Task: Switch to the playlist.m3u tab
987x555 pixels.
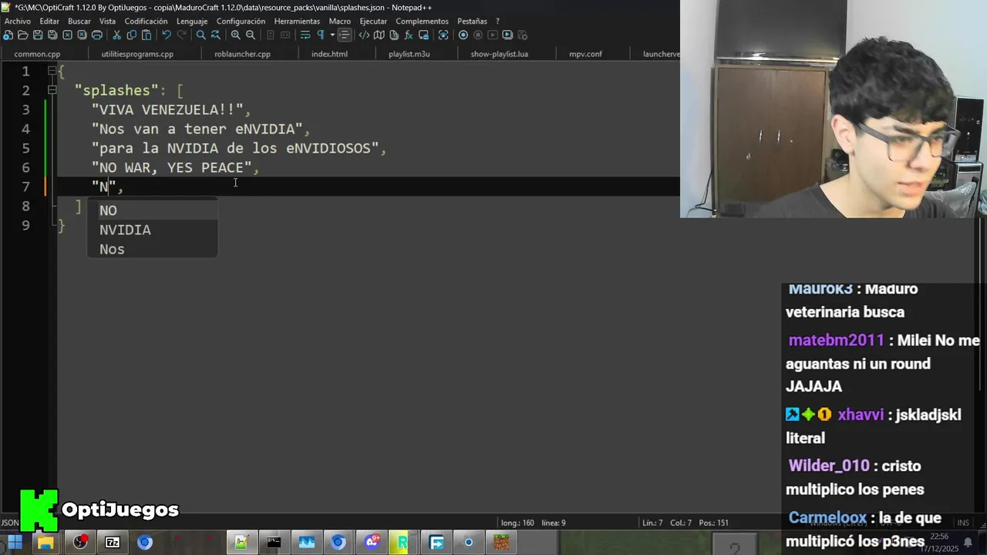Action: pyautogui.click(x=409, y=54)
